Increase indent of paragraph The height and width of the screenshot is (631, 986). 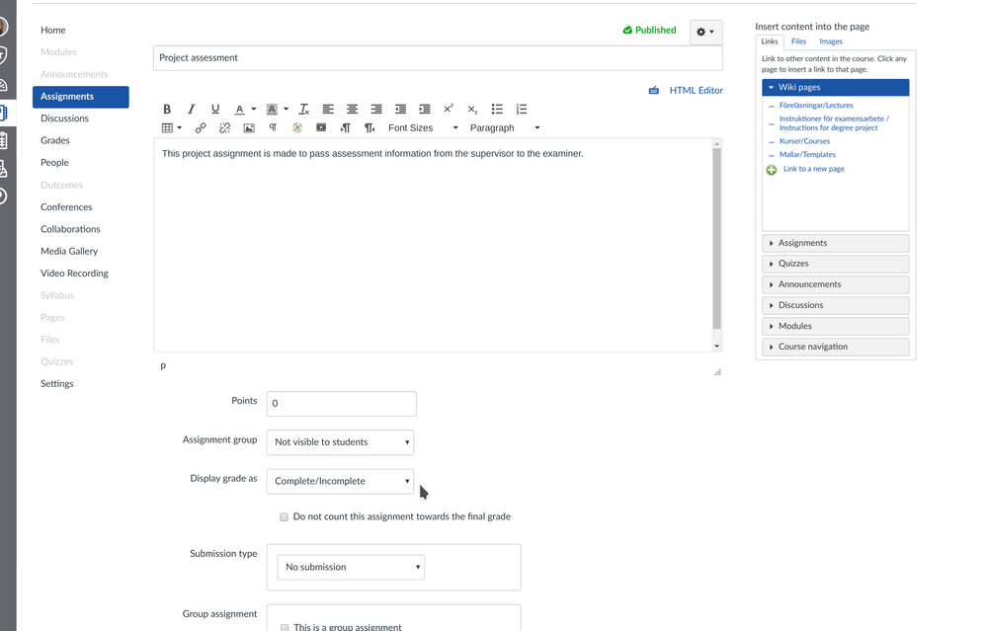coord(425,110)
